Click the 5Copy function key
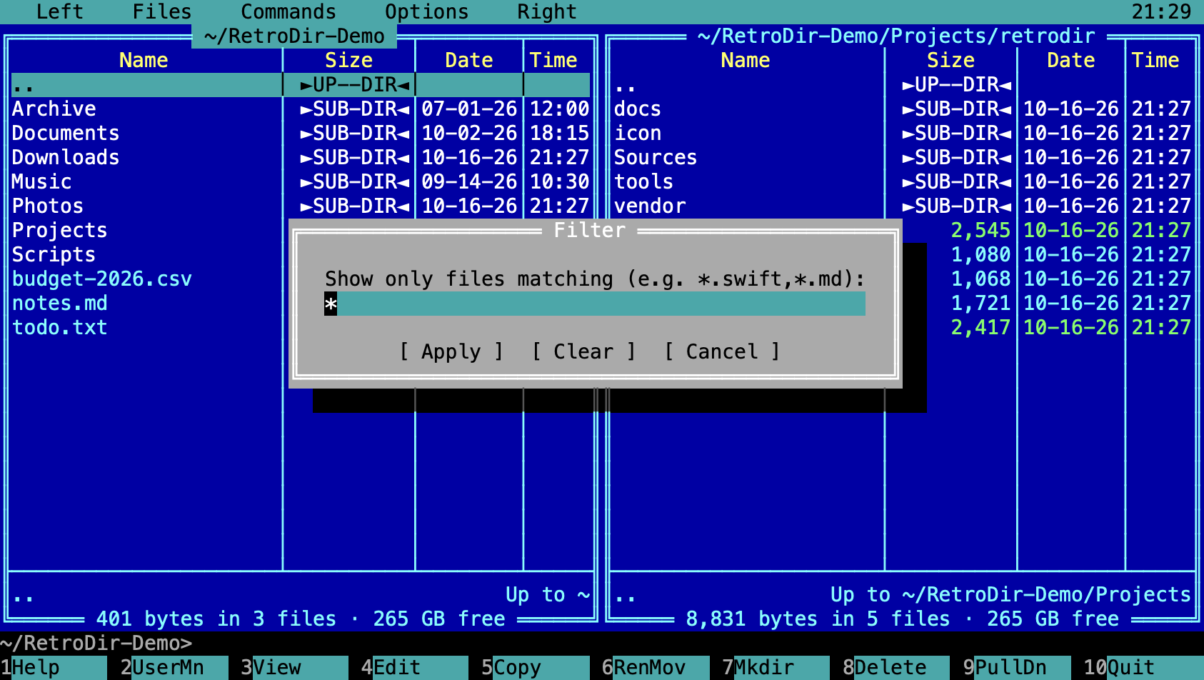 (x=536, y=668)
